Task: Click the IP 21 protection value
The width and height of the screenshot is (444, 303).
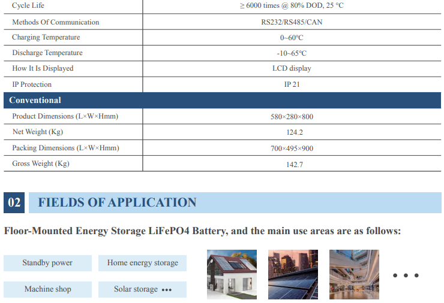Action: 292,84
